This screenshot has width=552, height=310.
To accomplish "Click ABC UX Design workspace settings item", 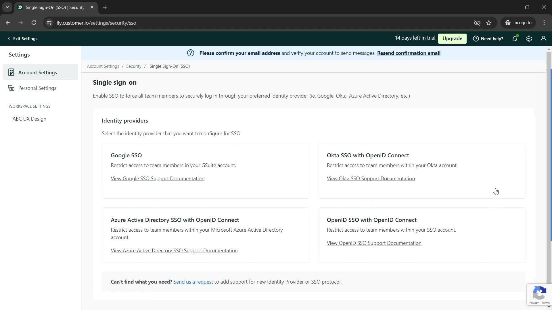I will [x=29, y=119].
